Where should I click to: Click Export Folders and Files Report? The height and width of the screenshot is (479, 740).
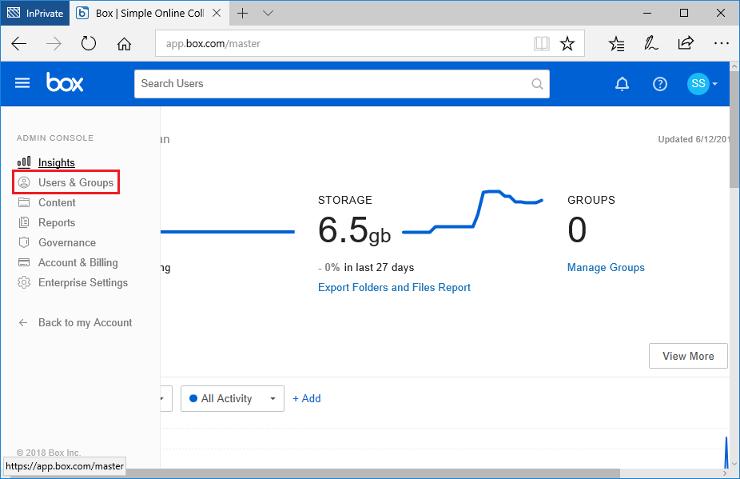(x=394, y=287)
